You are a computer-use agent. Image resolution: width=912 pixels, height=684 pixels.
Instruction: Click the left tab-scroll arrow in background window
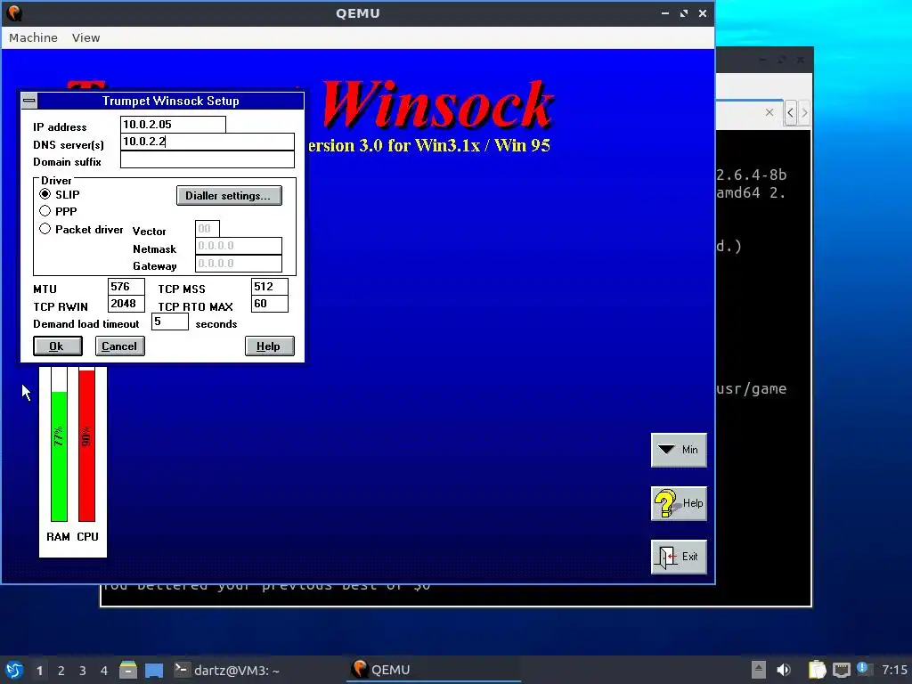(x=790, y=113)
